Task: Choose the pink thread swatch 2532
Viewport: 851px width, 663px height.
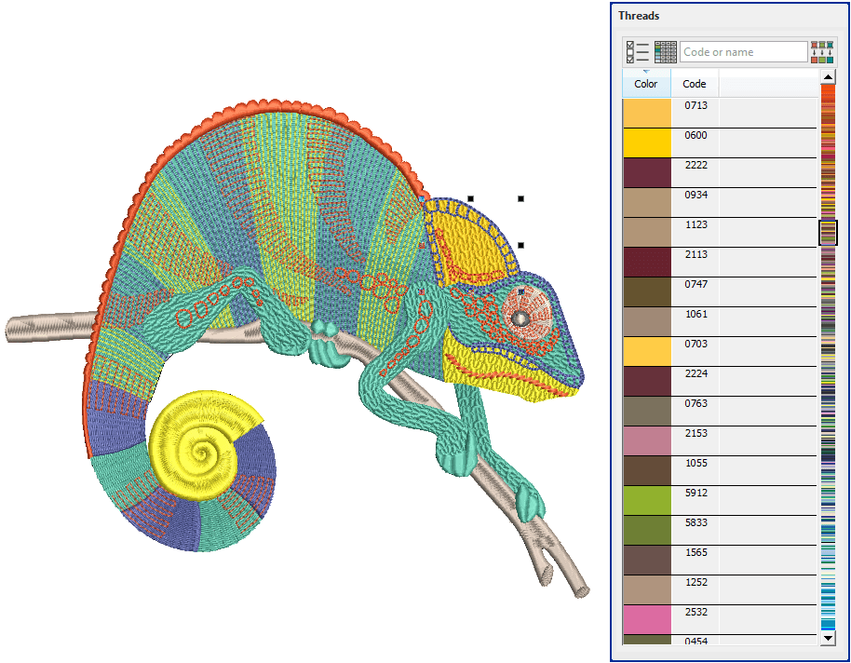Action: coord(646,620)
